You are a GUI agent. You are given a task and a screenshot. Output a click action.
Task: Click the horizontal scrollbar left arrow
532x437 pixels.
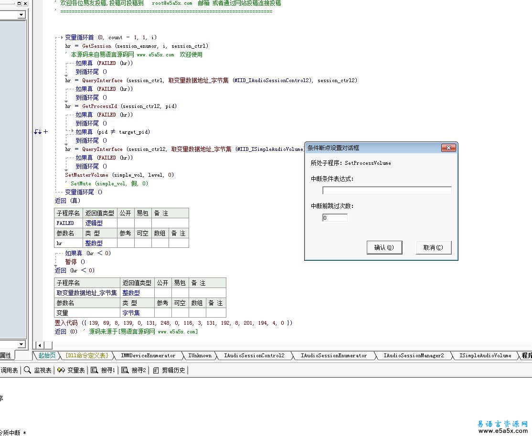(x=40, y=345)
